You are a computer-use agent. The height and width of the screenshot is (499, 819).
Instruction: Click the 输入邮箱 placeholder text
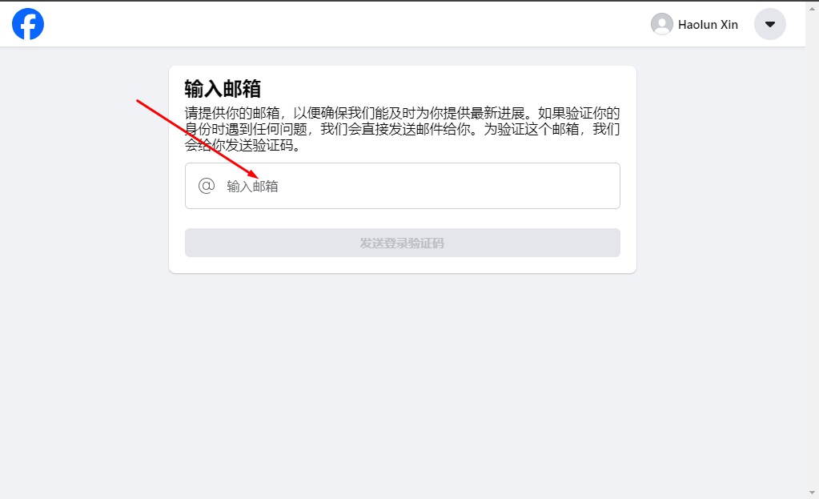tap(252, 187)
